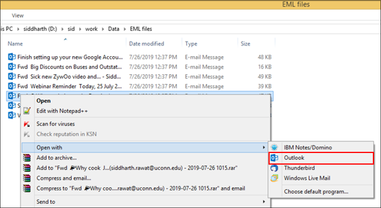Click Data in the breadcrumb path
381x208 pixels.
pyautogui.click(x=114, y=29)
